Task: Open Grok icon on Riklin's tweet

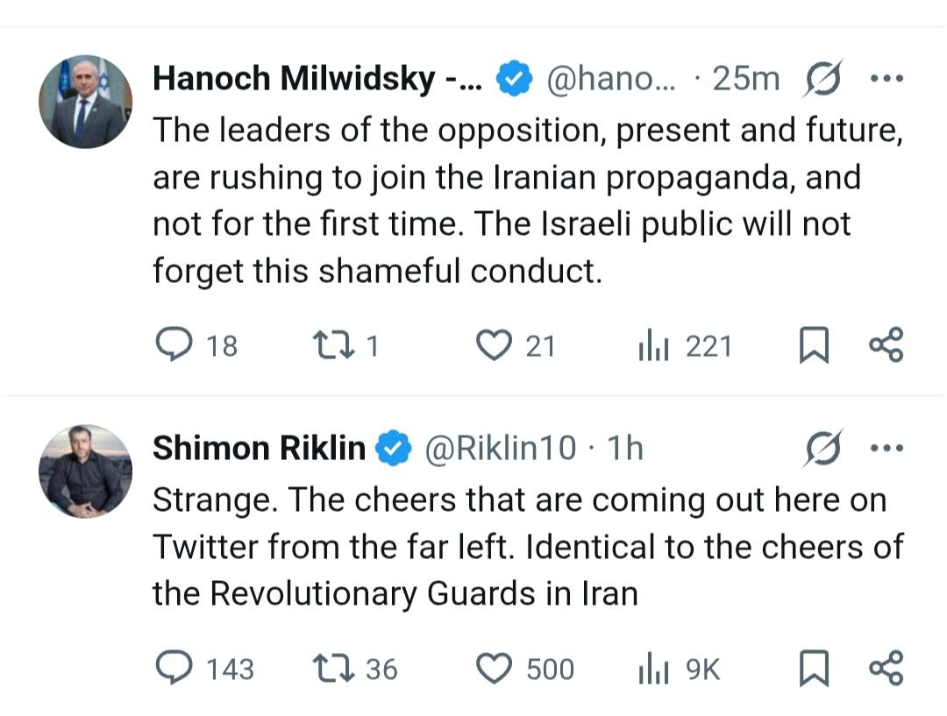Action: (x=823, y=448)
